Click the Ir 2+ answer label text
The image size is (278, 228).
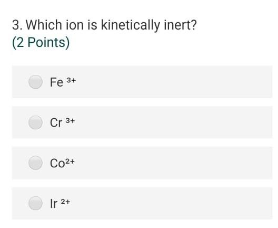(60, 203)
